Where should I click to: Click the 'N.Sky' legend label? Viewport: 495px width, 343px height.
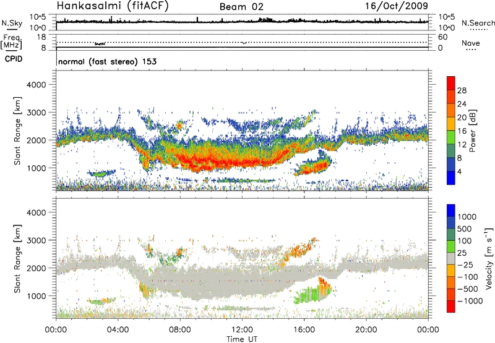(x=12, y=23)
